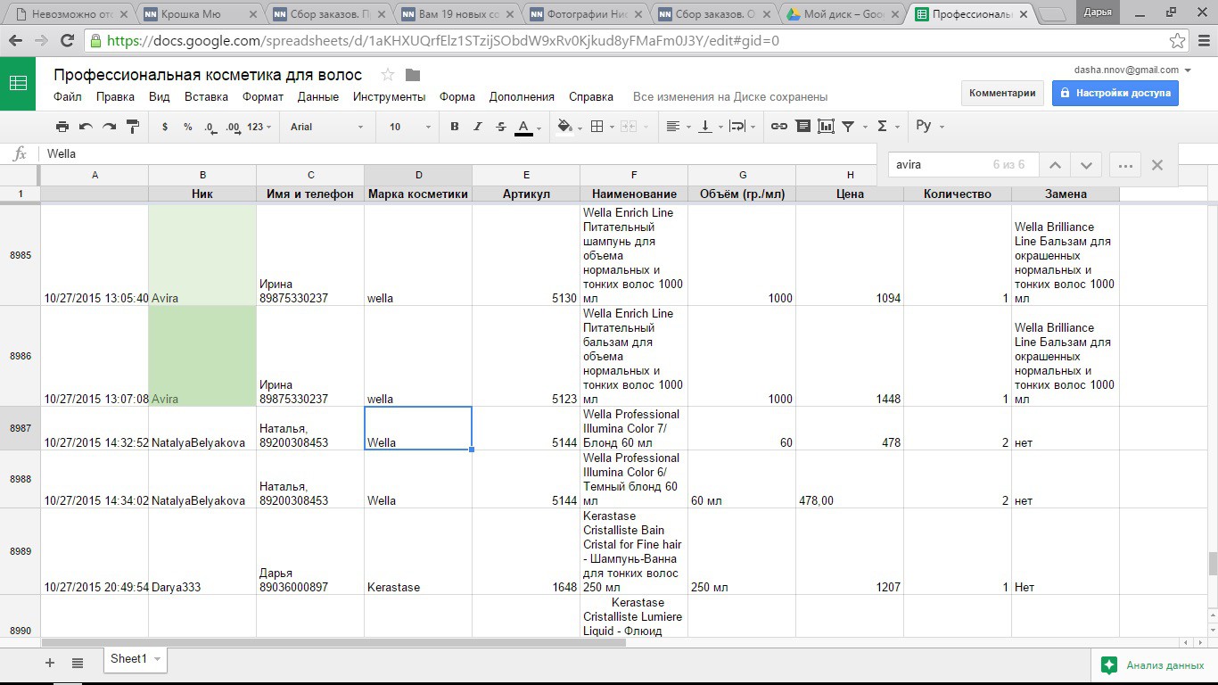This screenshot has height=685, width=1218.
Task: Open horizontal align options
Action: tap(679, 127)
